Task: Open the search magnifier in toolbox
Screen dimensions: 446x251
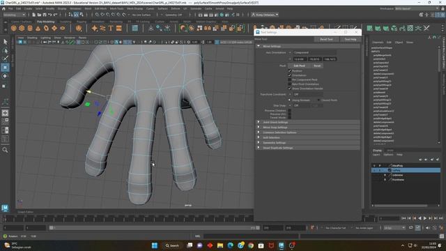Action: (x=5, y=150)
